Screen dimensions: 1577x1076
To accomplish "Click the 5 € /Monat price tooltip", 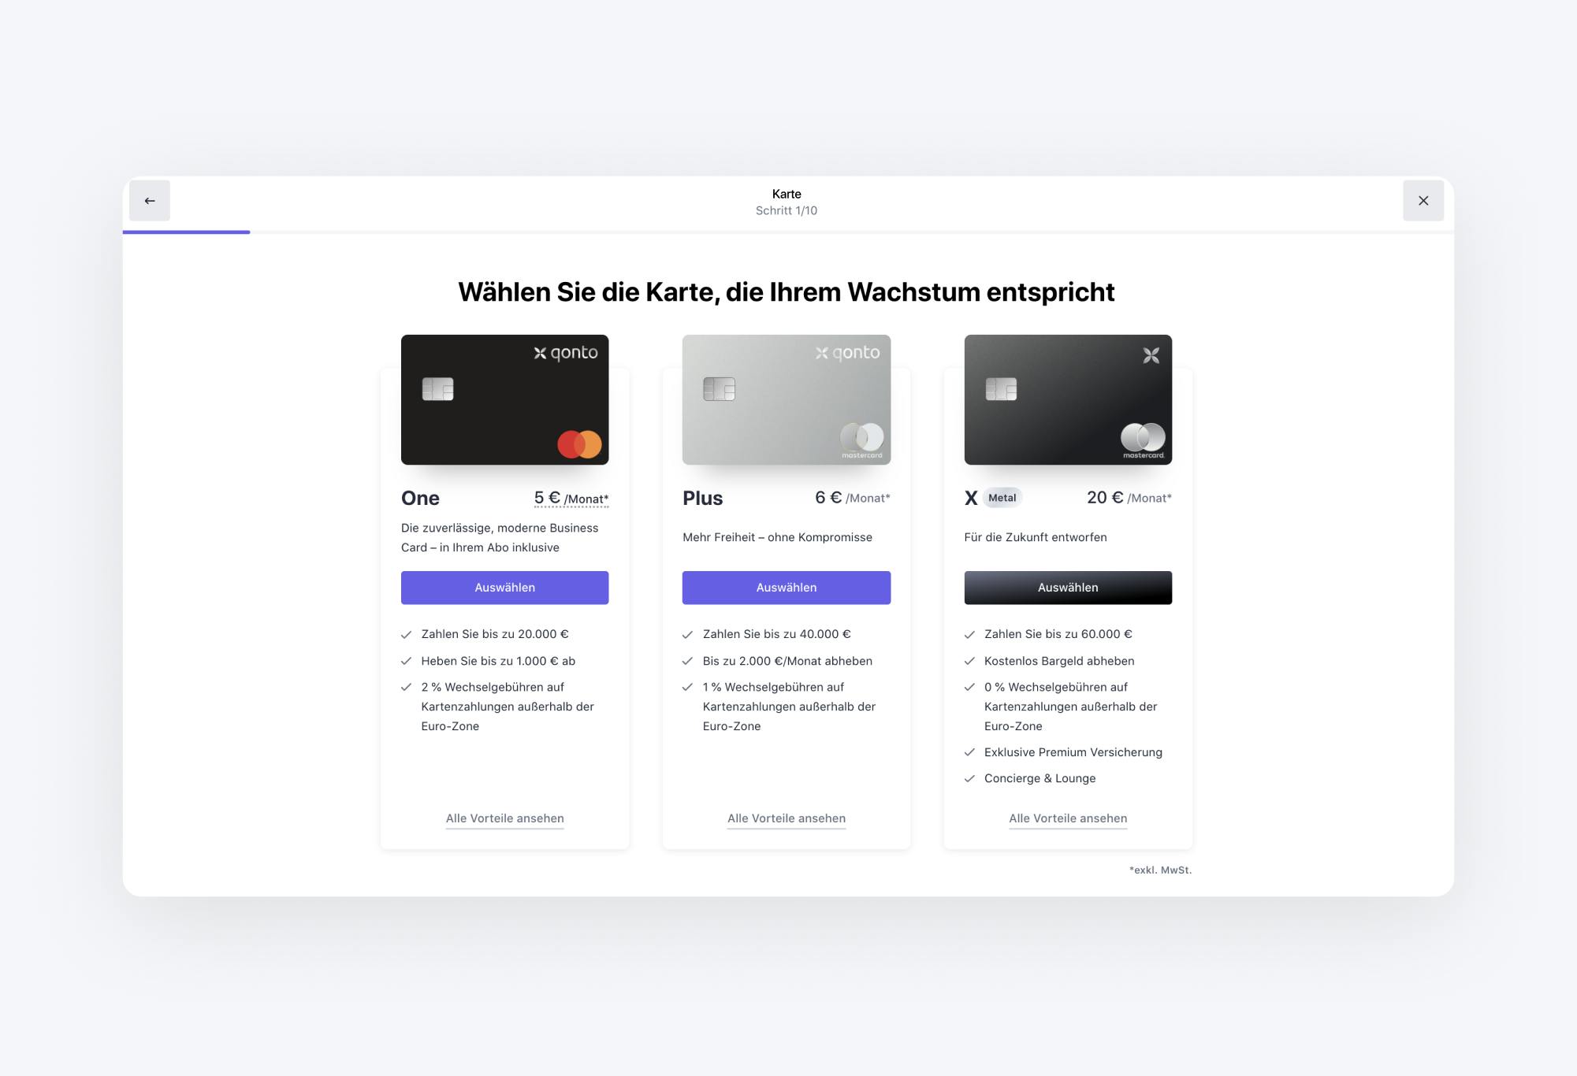I will pyautogui.click(x=571, y=499).
